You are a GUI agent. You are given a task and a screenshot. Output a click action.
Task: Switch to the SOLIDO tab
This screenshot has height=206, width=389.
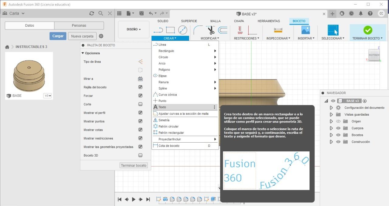pyautogui.click(x=163, y=21)
